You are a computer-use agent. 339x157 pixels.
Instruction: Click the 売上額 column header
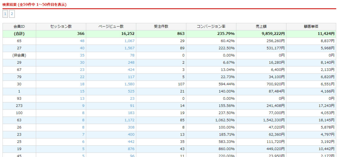click(261, 27)
